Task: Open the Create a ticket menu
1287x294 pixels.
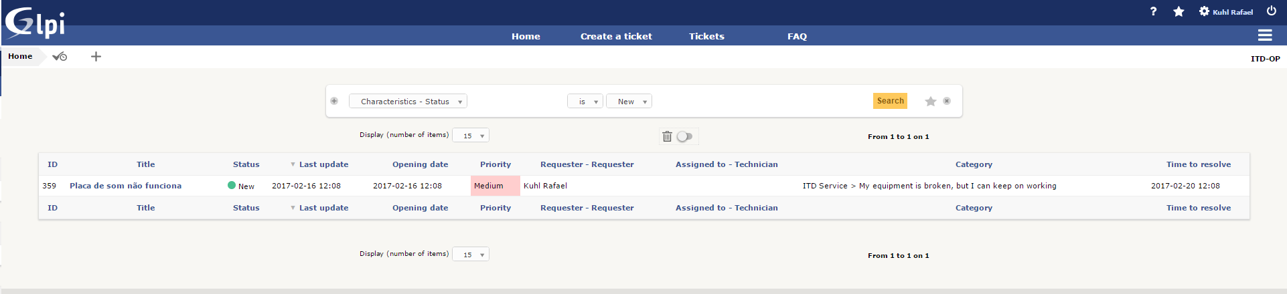Action: 616,36
